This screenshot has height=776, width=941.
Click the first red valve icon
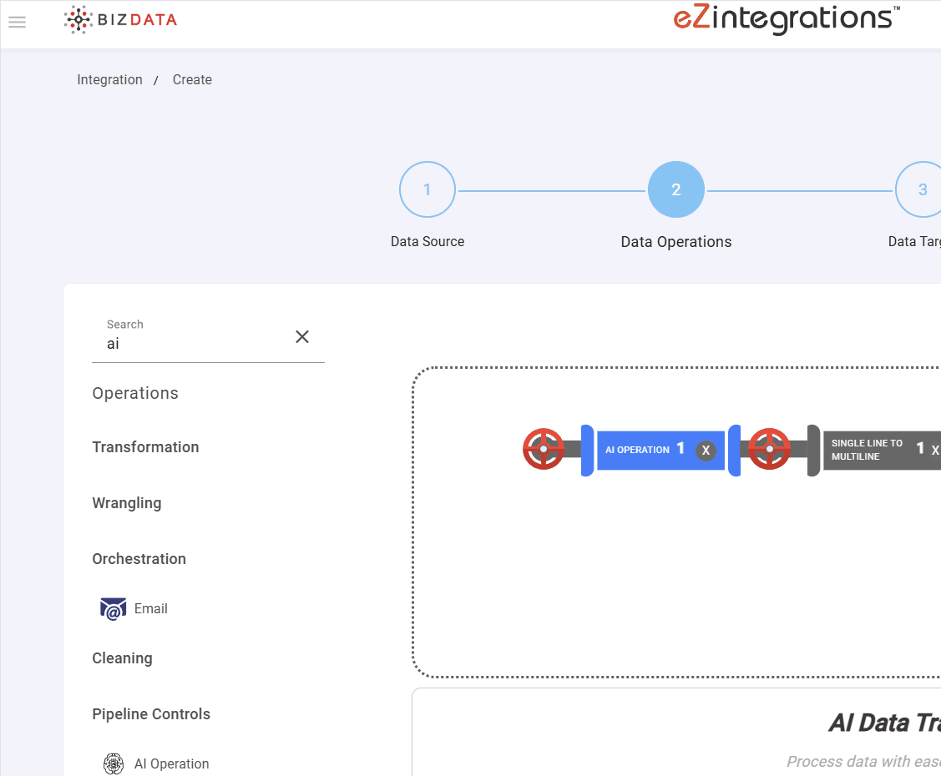(544, 449)
